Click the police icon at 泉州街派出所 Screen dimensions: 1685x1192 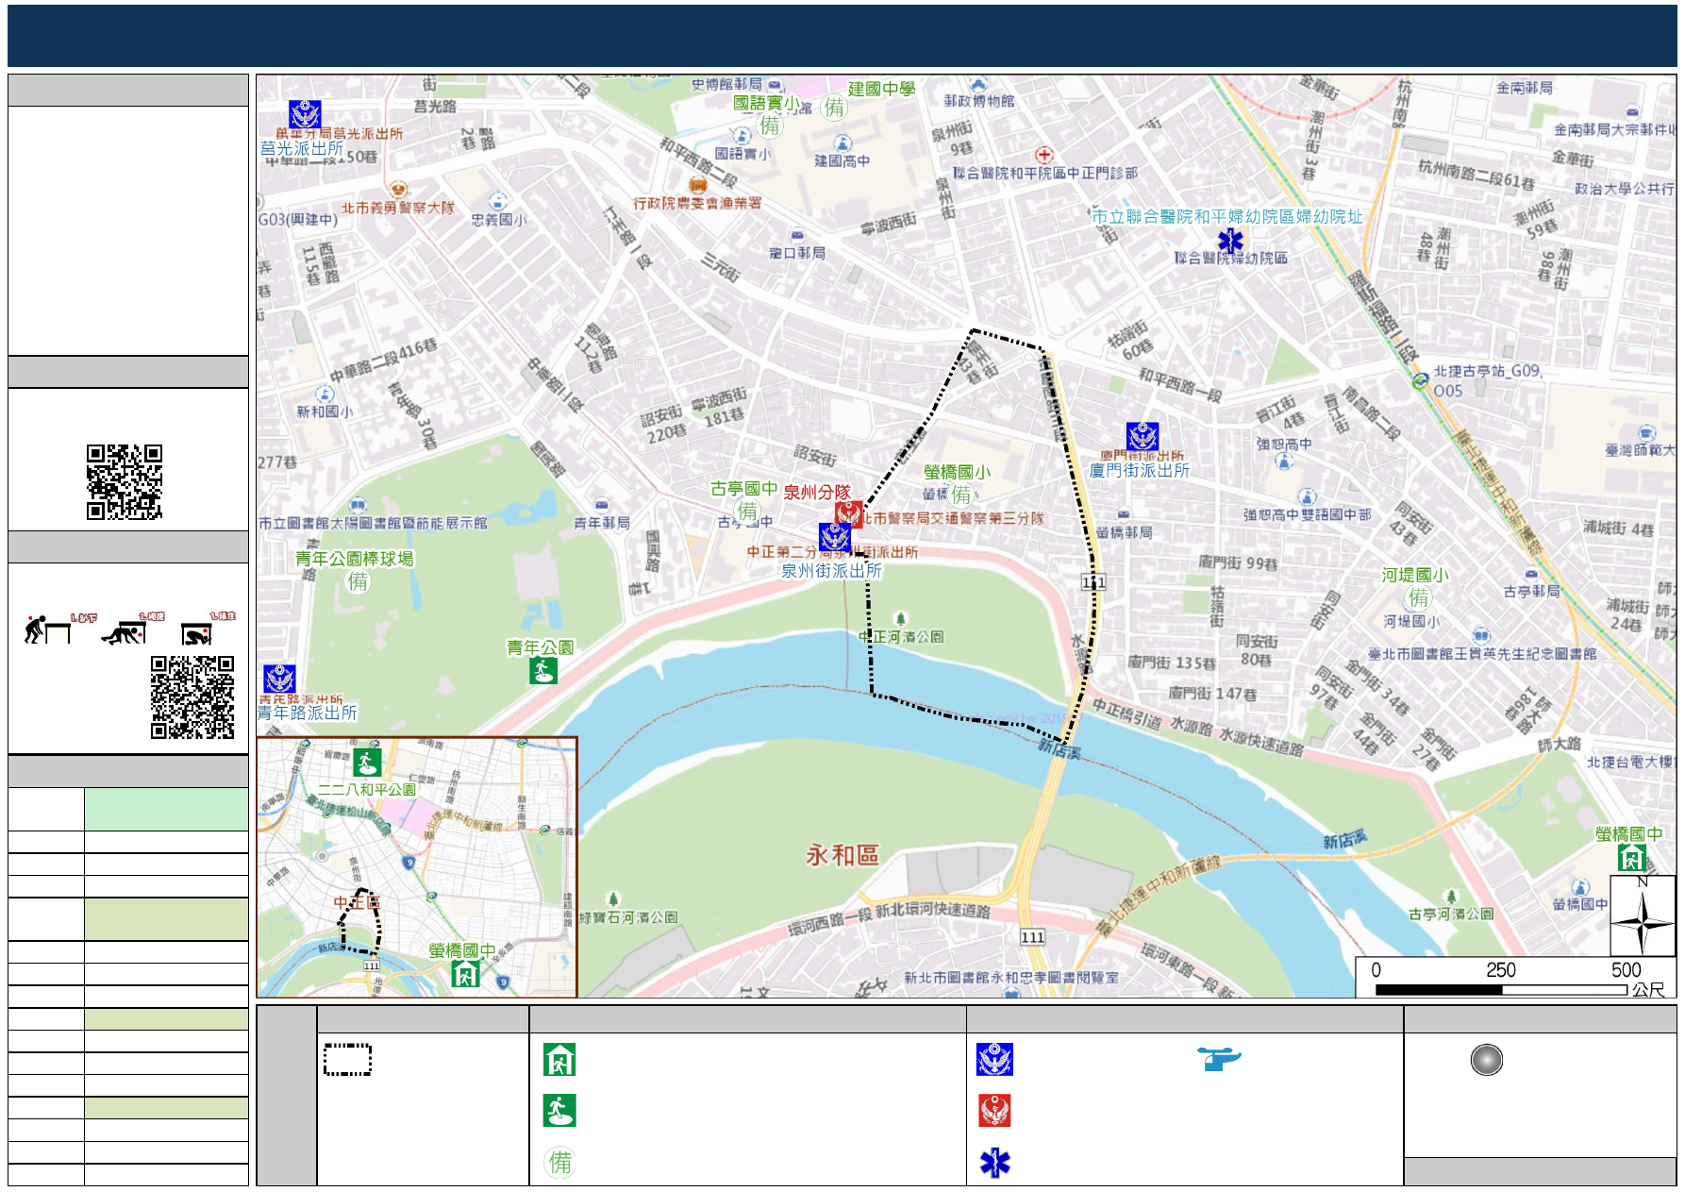(x=835, y=537)
